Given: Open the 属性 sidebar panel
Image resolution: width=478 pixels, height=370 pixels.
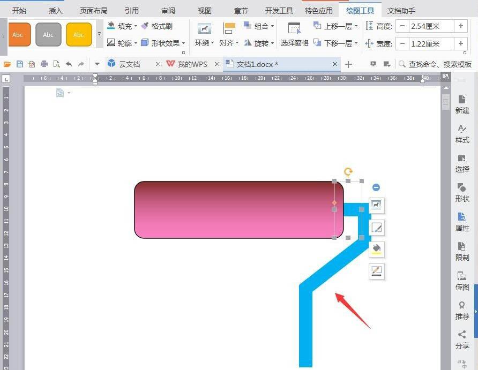Looking at the screenshot, I should click(462, 222).
